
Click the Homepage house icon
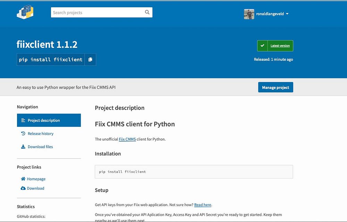click(x=23, y=179)
